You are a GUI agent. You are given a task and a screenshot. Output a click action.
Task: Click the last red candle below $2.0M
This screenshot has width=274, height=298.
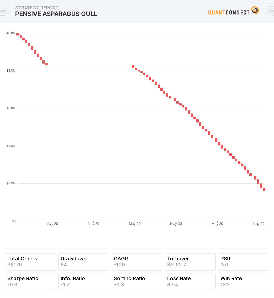pos(264,189)
